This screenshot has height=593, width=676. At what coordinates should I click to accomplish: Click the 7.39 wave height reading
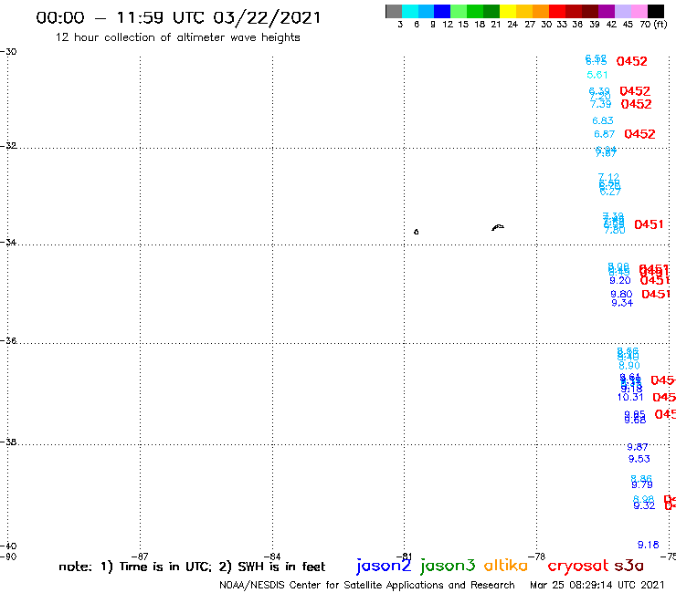600,104
